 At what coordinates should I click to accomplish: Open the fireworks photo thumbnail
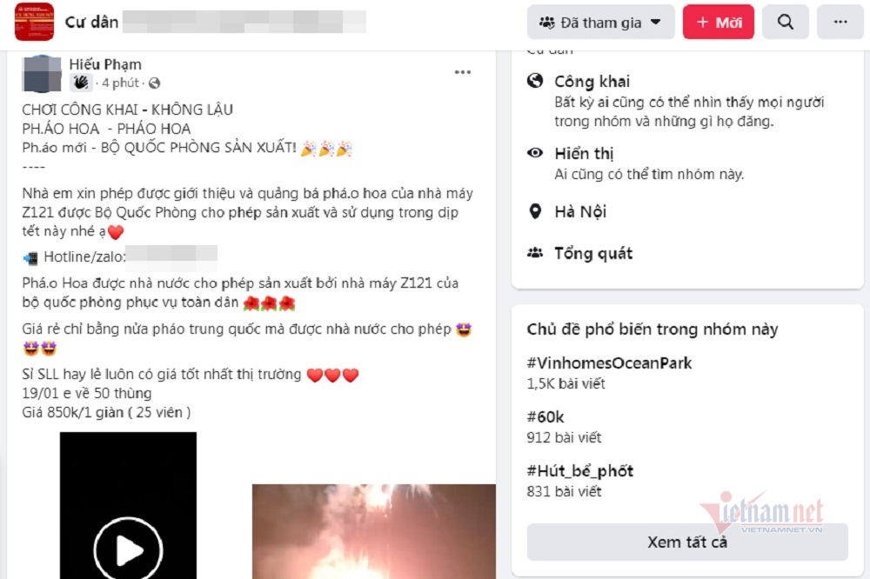[374, 531]
